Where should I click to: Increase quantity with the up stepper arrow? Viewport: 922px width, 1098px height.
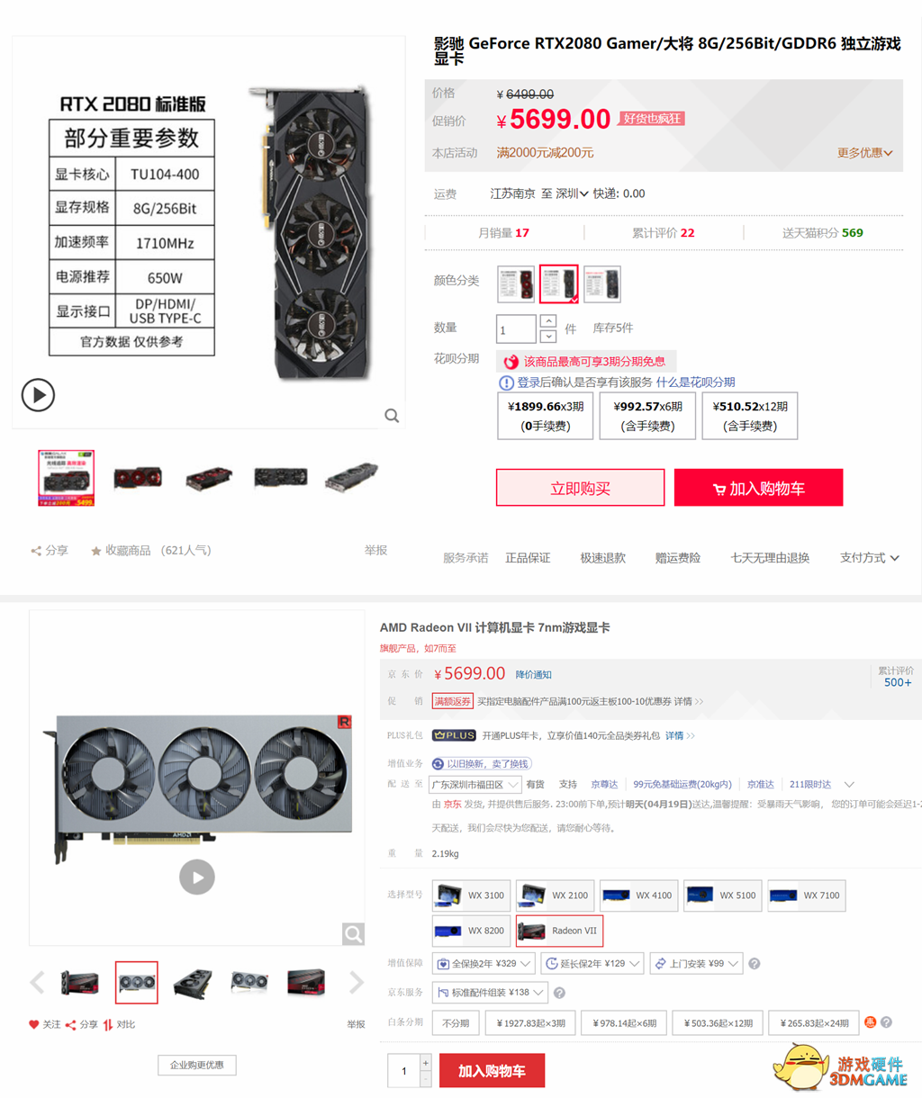[548, 320]
